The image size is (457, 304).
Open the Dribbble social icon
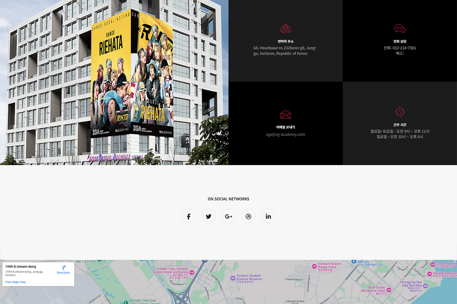click(249, 216)
